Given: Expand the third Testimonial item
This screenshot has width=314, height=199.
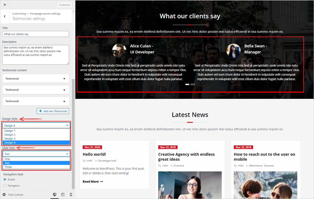Looking at the screenshot, I should pos(36,101).
